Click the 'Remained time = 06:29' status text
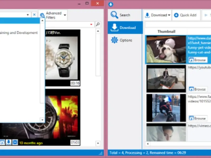The image size is (211, 158). pyautogui.click(x=168, y=153)
